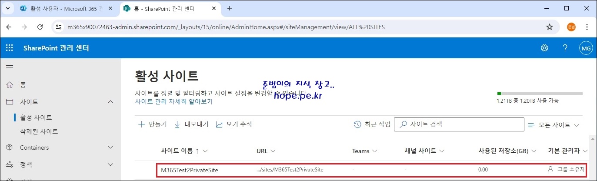
Task: Open 사이트 관리 자세히 알아보기 link
Action: point(174,101)
